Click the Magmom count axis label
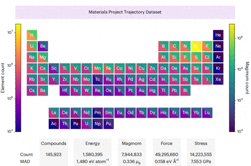The height and width of the screenshot is (166, 251). (x=247, y=78)
